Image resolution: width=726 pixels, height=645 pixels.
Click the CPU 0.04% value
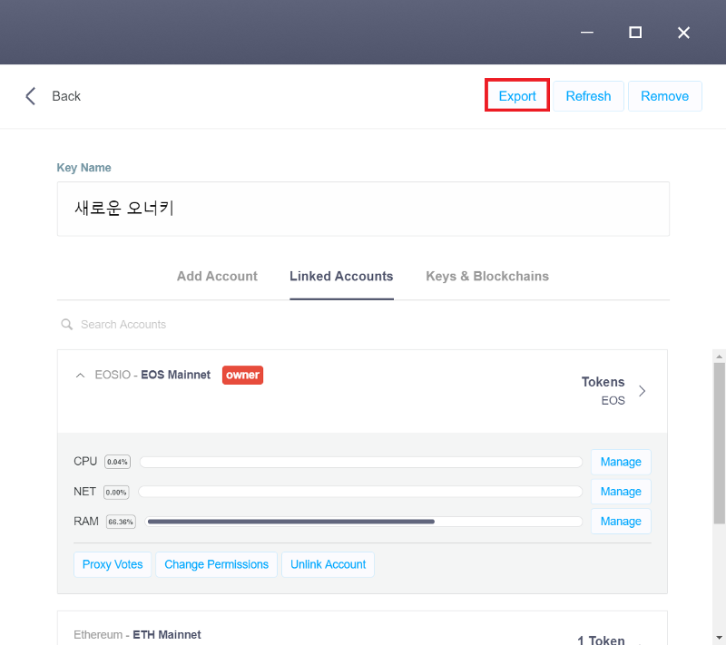[x=117, y=462]
